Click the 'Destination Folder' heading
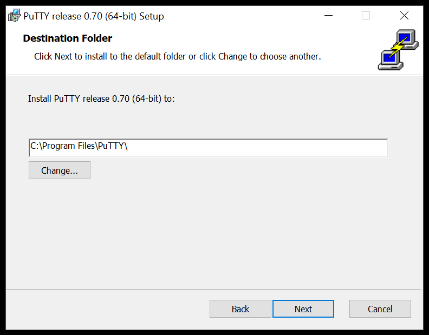The width and height of the screenshot is (429, 335). tap(68, 38)
